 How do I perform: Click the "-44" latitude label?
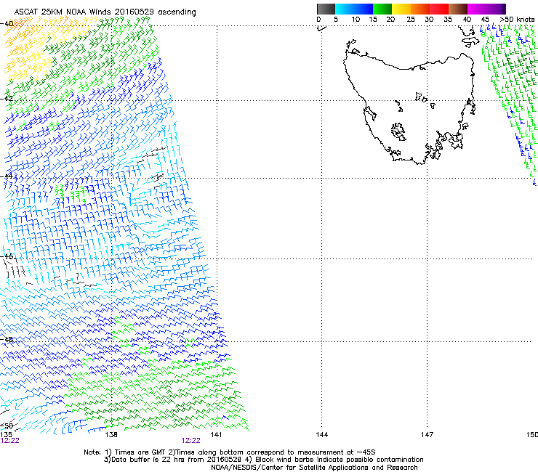(x=7, y=176)
